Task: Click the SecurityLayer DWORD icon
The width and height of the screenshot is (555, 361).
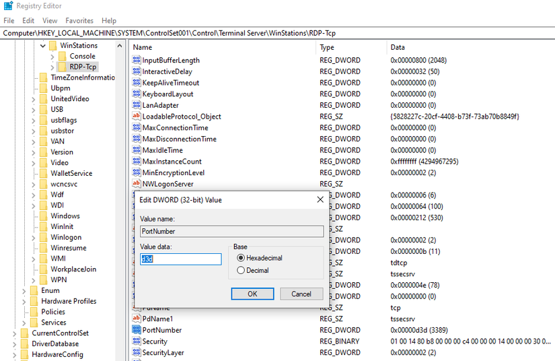Action: pyautogui.click(x=137, y=352)
